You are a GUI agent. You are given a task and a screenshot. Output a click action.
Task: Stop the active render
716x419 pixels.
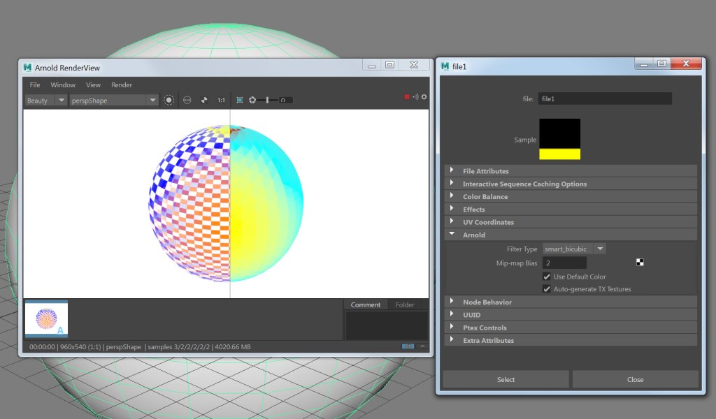406,98
